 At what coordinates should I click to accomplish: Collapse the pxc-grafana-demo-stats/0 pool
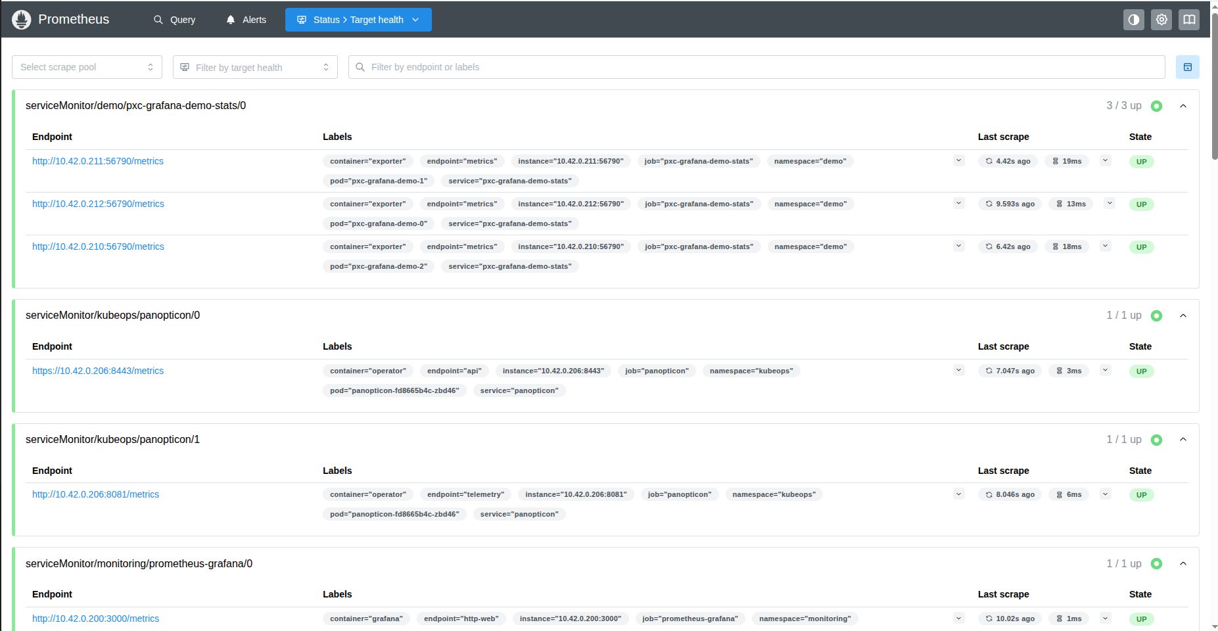point(1183,106)
